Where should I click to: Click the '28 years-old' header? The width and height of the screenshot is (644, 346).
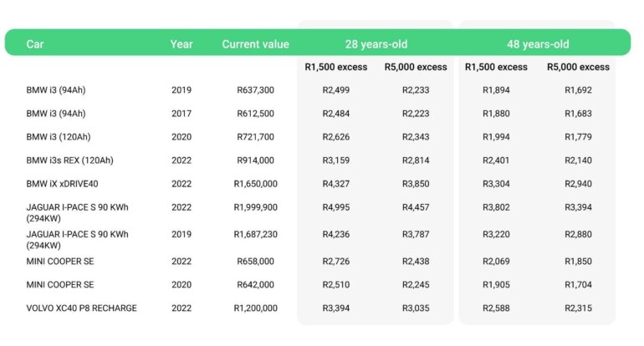click(376, 44)
